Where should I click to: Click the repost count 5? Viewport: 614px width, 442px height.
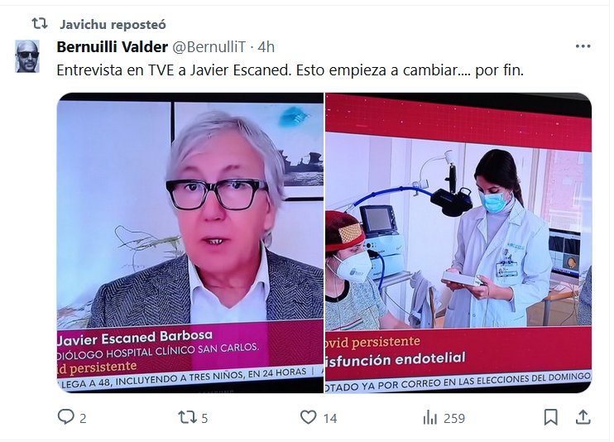point(204,419)
